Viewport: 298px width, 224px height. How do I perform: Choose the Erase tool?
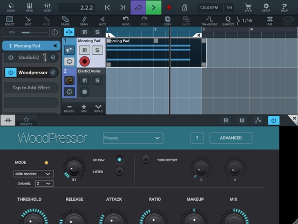point(65,21)
